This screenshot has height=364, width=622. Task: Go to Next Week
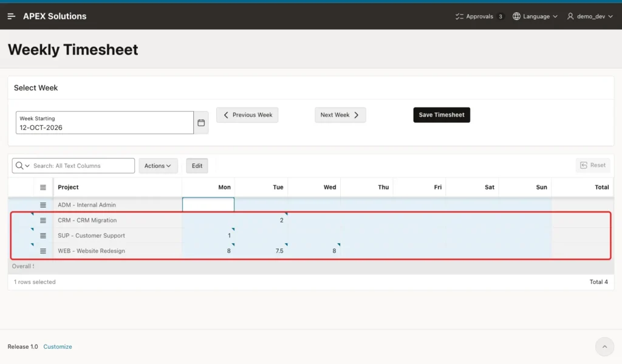coord(340,115)
